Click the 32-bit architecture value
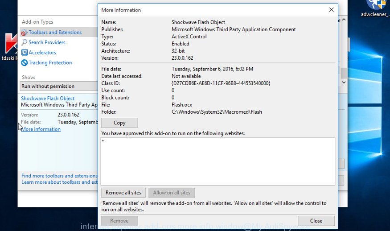This screenshot has width=390, height=231. pos(178,51)
